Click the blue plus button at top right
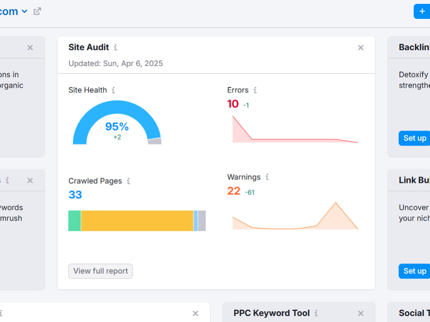The image size is (430, 322). [422, 12]
